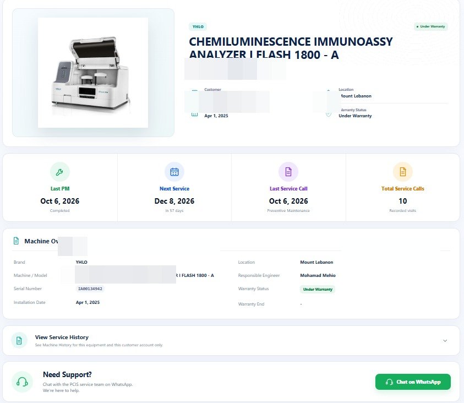
Task: Click the Next Service label
Action: [174, 188]
